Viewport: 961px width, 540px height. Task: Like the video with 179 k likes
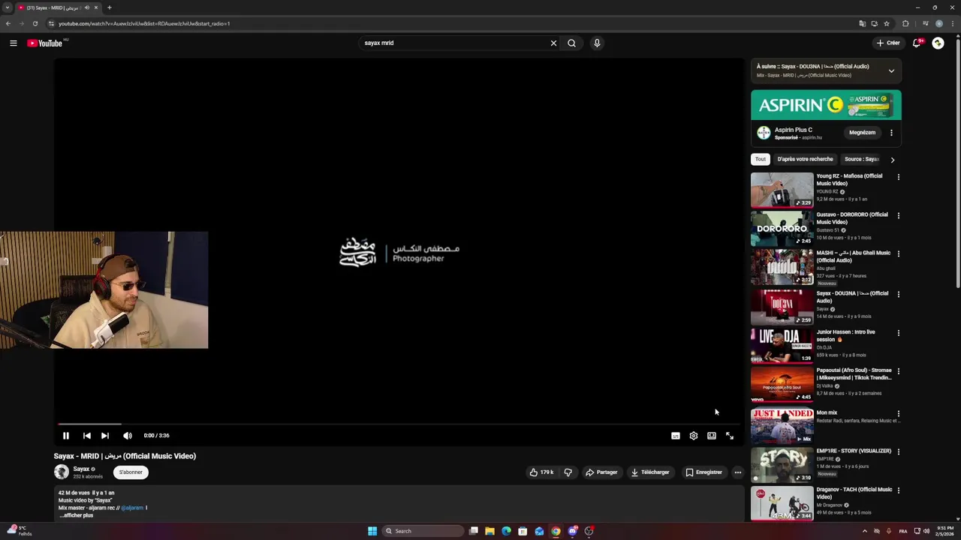(541, 472)
